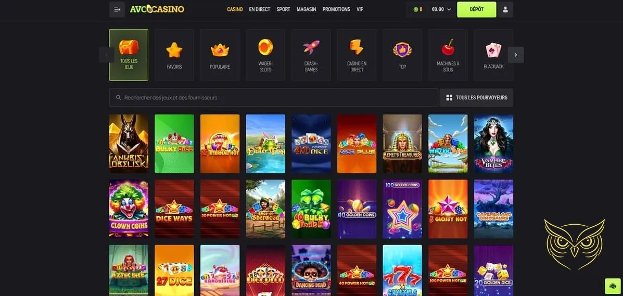The image size is (623, 296).
Task: Open the Crash-Games rocket category
Action: [x=311, y=55]
